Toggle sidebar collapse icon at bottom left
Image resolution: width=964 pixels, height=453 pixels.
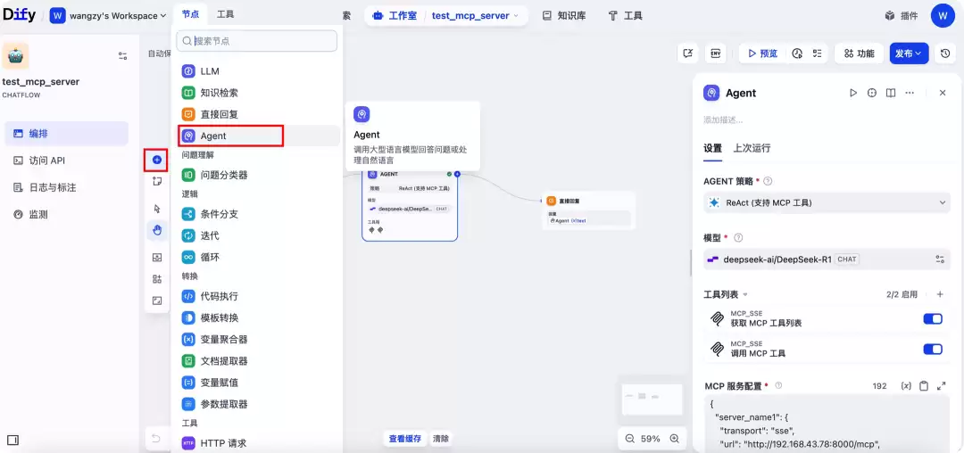(x=12, y=440)
